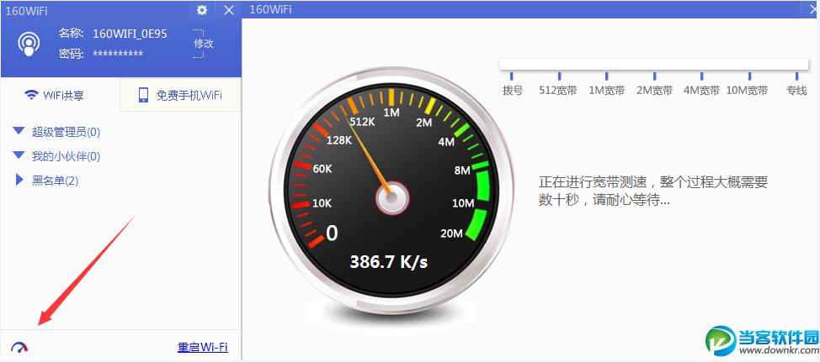
Task: Click the 正在进行宽带测速 status message
Action: coord(653,191)
